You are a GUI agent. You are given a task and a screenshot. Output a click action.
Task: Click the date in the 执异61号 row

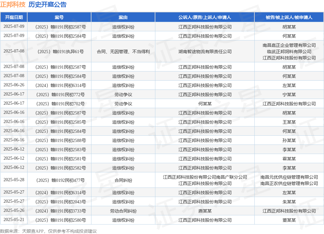point(14,51)
